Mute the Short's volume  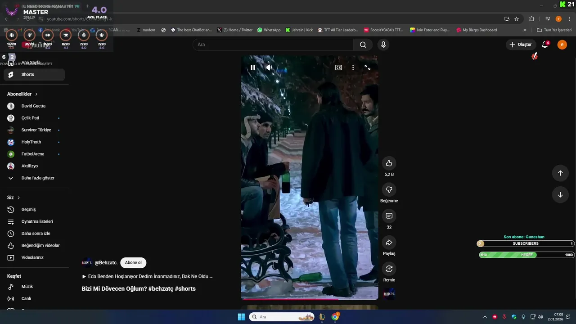[269, 67]
